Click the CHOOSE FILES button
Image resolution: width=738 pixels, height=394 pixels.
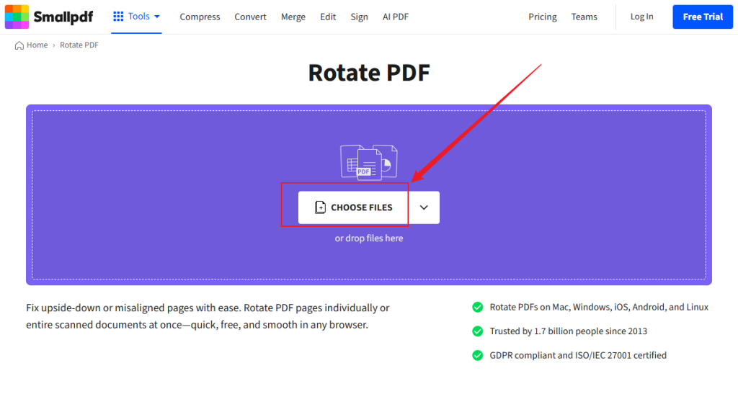353,207
